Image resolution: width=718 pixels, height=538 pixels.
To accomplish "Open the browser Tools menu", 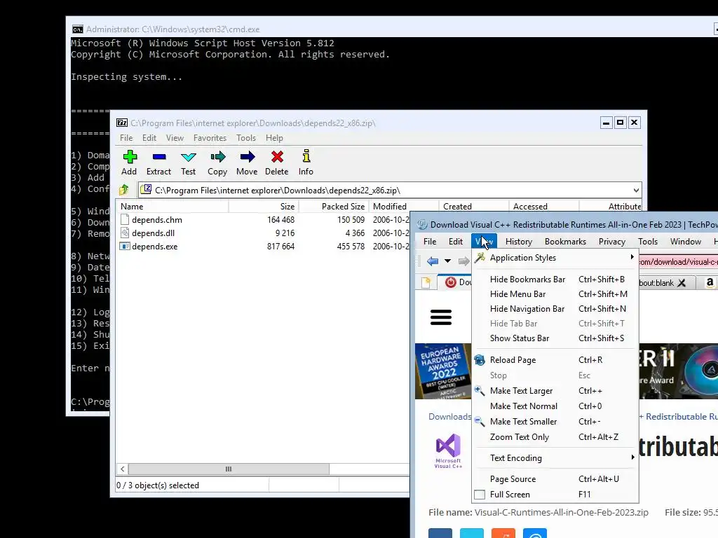I will tap(647, 241).
